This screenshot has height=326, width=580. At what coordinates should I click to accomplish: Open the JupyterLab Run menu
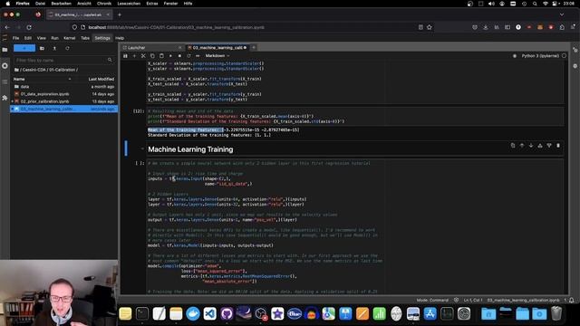54,38
